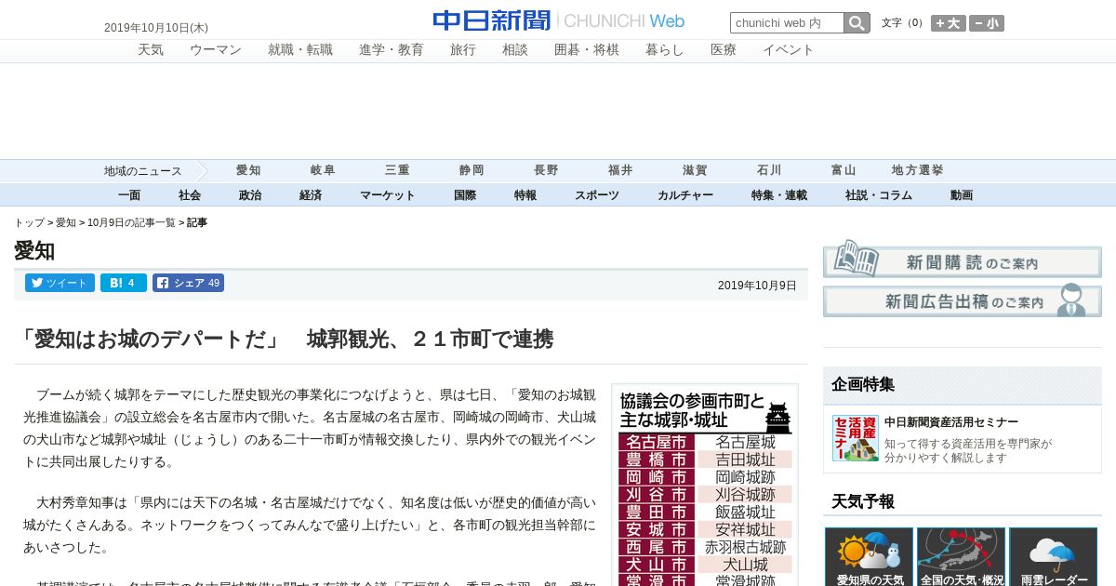The image size is (1116, 586).
Task: Open the 新聞広告出稿のご案内 banner
Action: 963,300
